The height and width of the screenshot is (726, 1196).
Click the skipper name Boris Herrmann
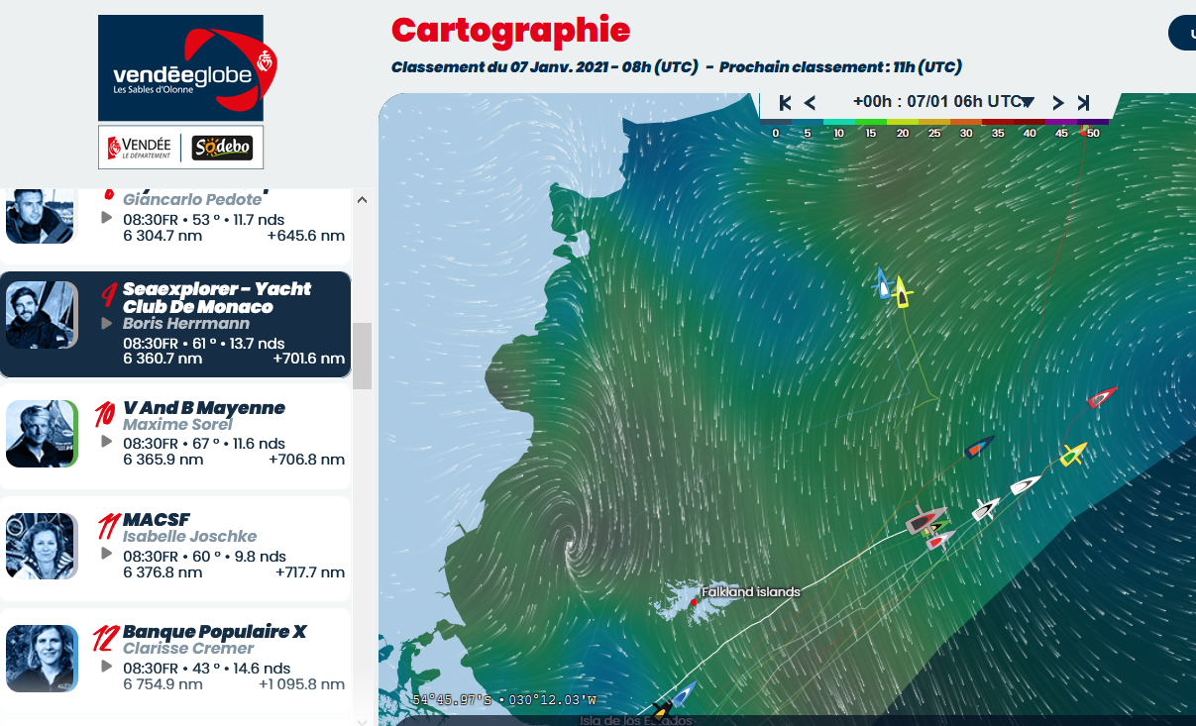tap(186, 324)
